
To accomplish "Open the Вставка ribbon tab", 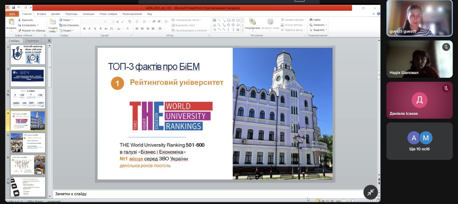I will pos(42,14).
